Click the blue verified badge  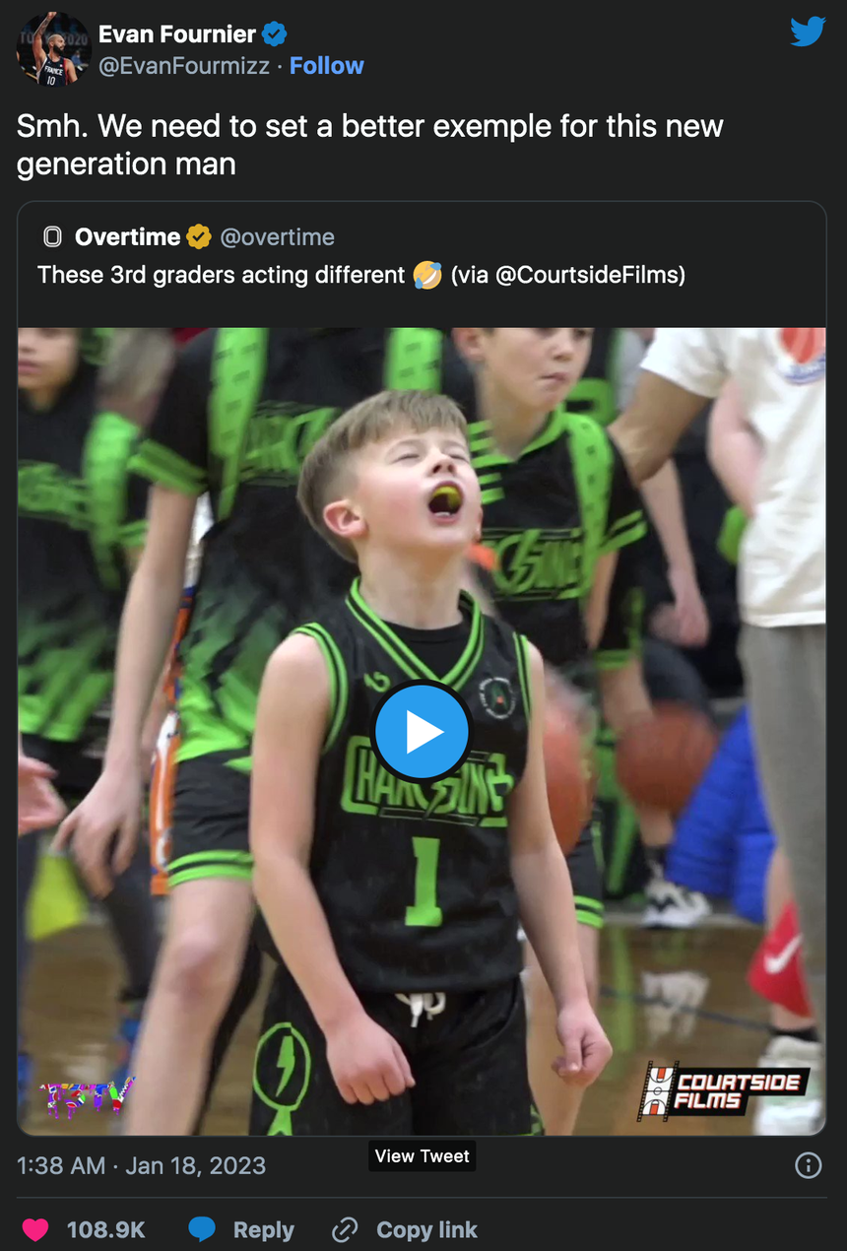[275, 34]
